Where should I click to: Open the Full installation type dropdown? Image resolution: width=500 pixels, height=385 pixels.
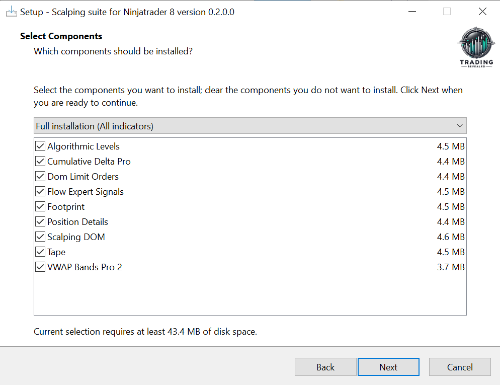coord(250,126)
